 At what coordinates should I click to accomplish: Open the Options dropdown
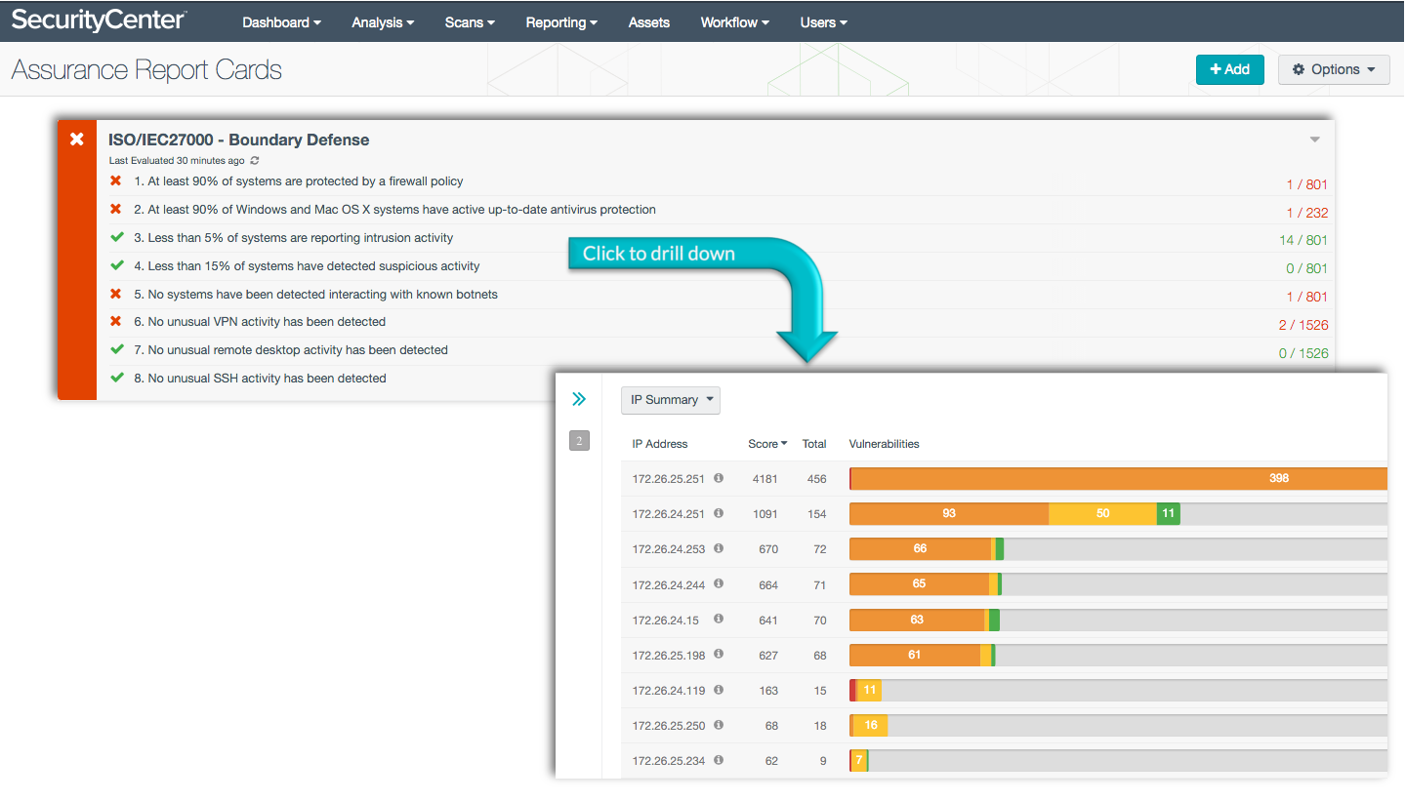point(1334,69)
